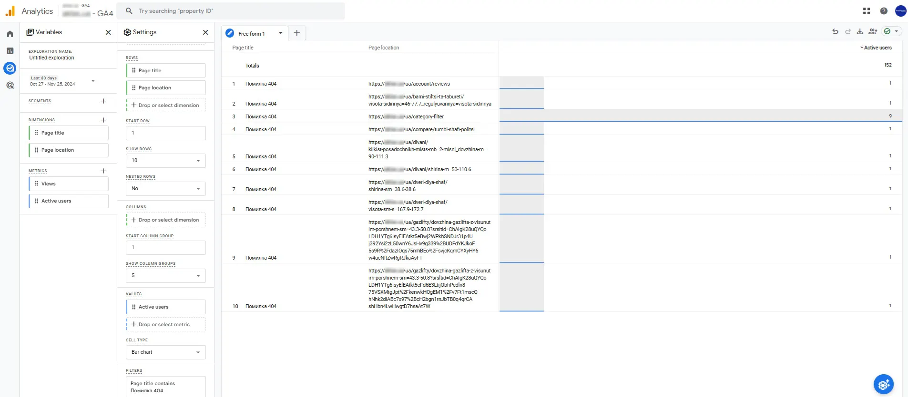Image resolution: width=908 pixels, height=397 pixels.
Task: Open the Home icon in left sidebar
Action: click(10, 34)
